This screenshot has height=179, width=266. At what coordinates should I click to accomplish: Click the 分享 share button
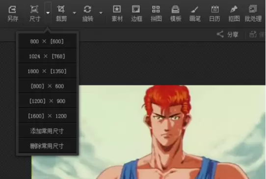(x=228, y=34)
